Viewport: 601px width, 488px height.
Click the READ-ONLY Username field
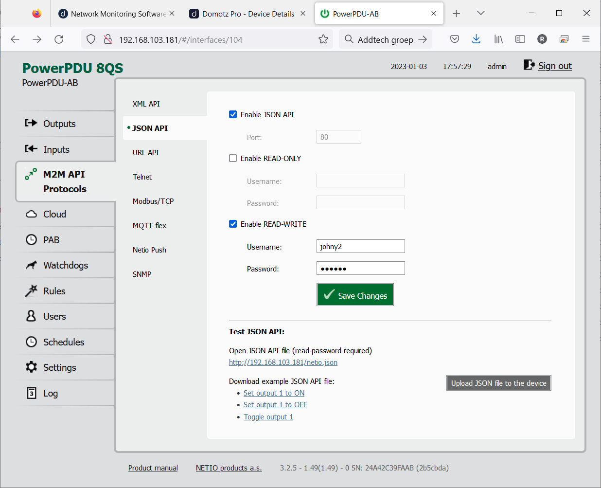pyautogui.click(x=361, y=181)
